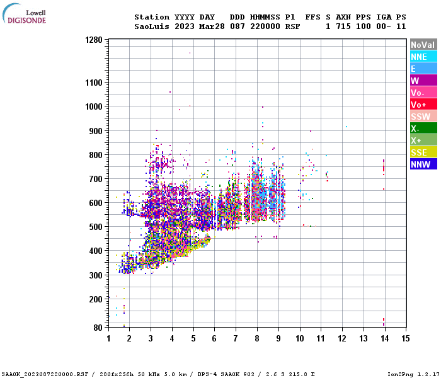Click the PS value 11
The width and height of the screenshot is (441, 378).
[x=401, y=26]
